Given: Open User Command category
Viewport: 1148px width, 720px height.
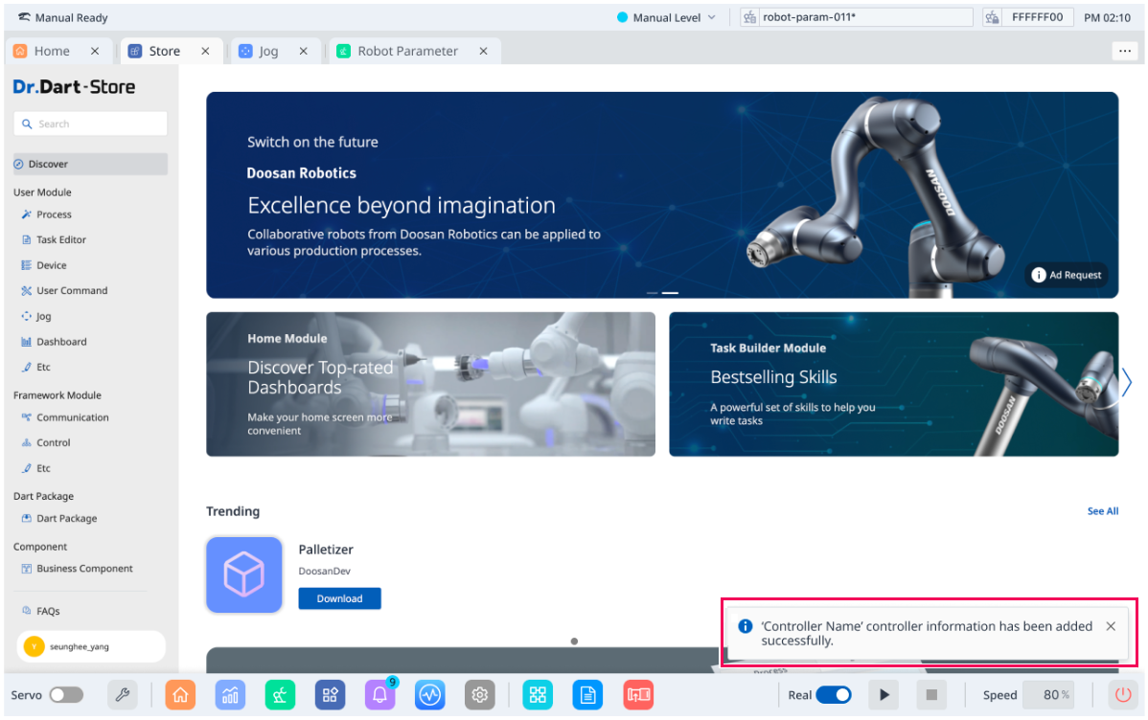Looking at the screenshot, I should pyautogui.click(x=64, y=290).
